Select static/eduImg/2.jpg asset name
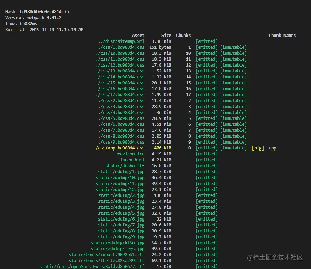Viewport: 311px width, 269px height. coord(121,196)
